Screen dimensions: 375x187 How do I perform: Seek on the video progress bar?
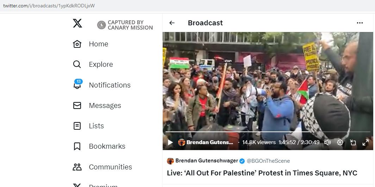(268, 131)
